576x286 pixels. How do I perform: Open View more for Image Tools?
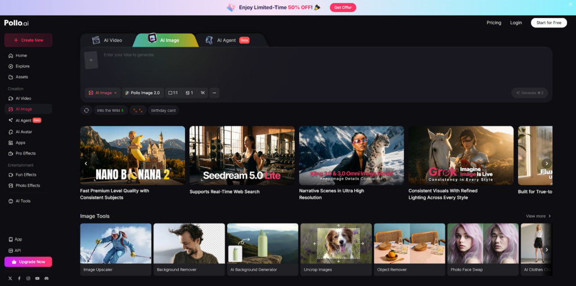[x=538, y=216]
